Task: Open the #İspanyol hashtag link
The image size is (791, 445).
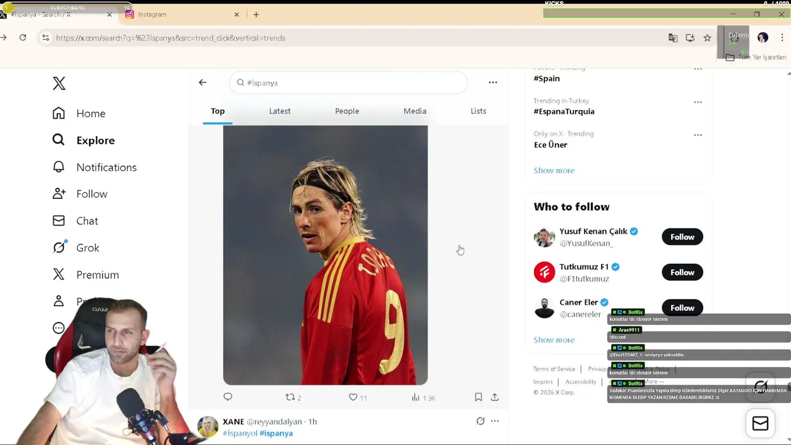Action: point(240,433)
